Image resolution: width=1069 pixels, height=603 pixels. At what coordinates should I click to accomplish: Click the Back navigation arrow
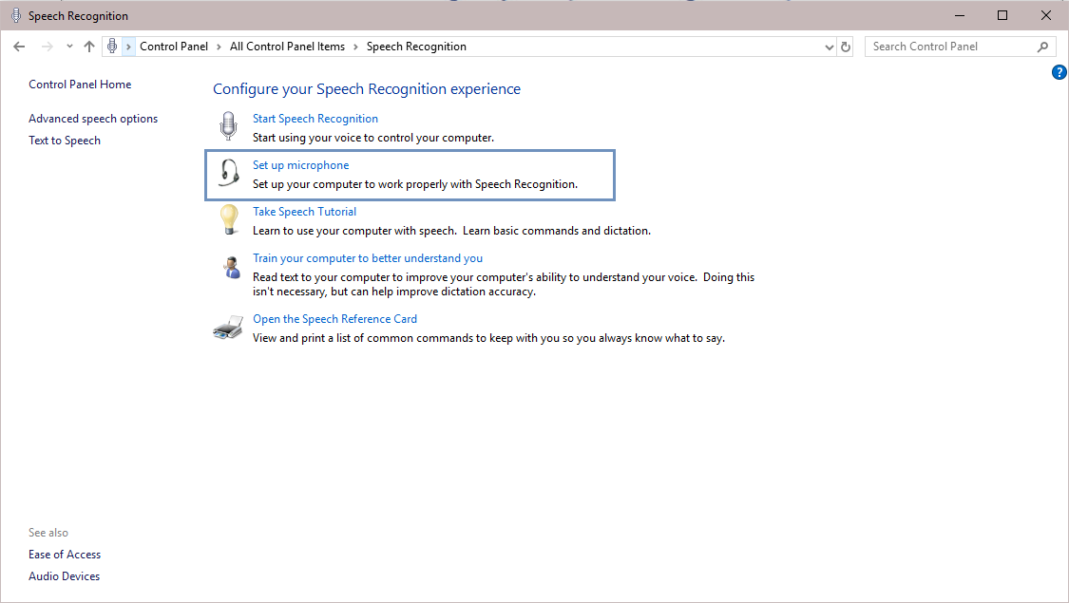19,47
